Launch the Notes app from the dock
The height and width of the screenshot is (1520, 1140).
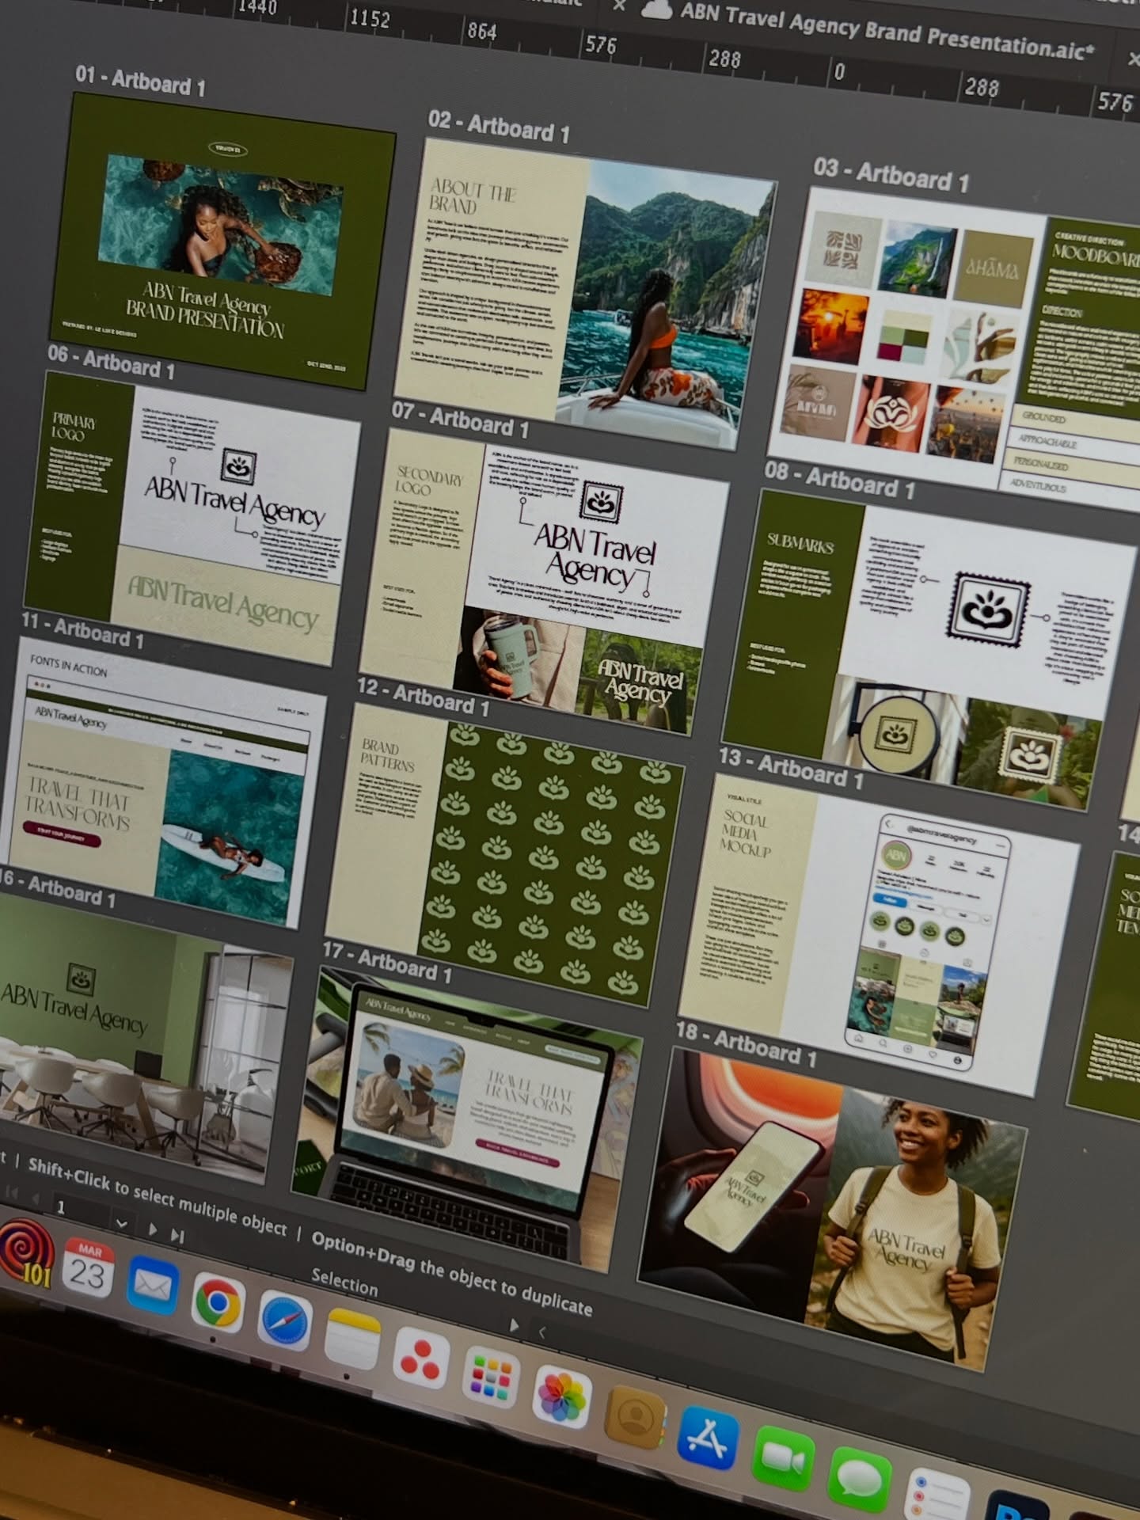[x=351, y=1339]
